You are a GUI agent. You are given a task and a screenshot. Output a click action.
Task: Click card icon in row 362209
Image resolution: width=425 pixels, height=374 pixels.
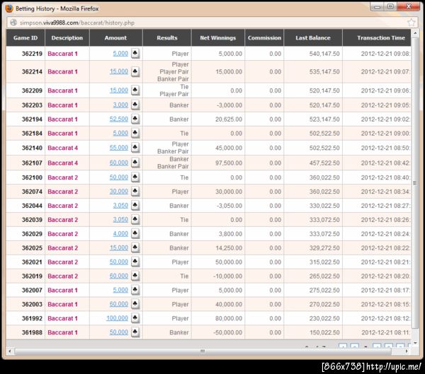coord(135,90)
